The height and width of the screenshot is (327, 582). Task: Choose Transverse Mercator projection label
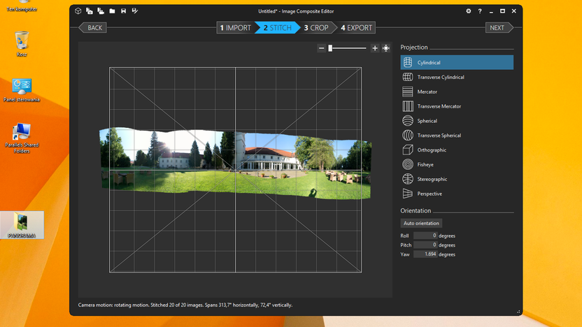tap(439, 106)
